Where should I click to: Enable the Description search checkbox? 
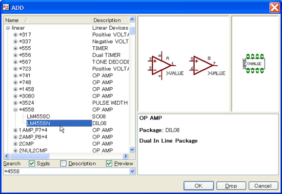point(63,163)
